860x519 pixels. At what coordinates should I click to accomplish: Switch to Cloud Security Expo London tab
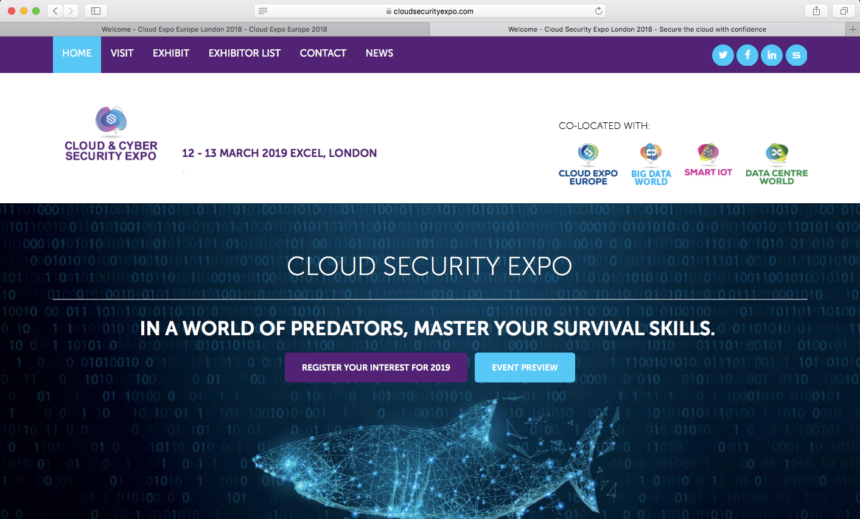[637, 29]
